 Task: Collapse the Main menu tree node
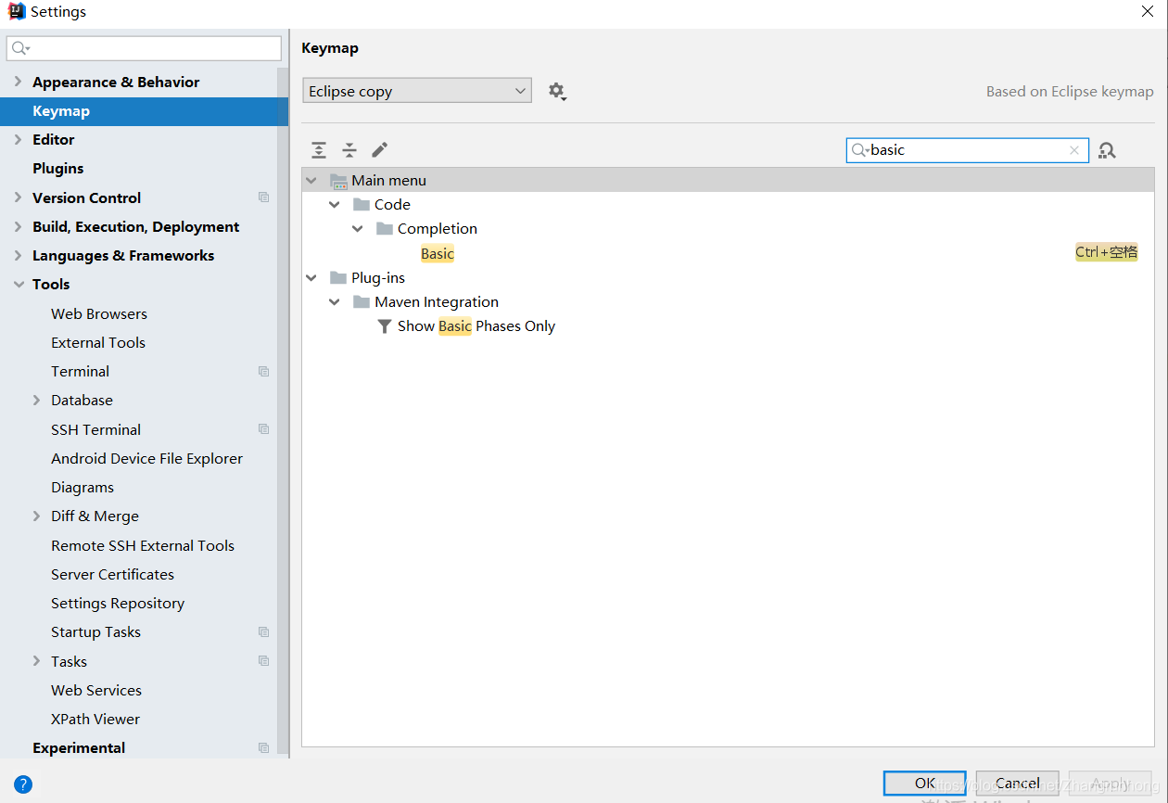[311, 181]
